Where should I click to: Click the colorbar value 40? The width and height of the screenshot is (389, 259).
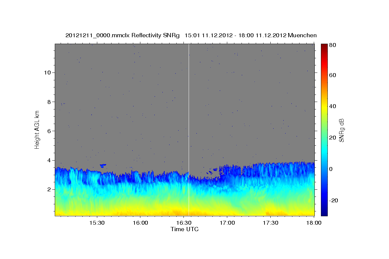click(332, 106)
